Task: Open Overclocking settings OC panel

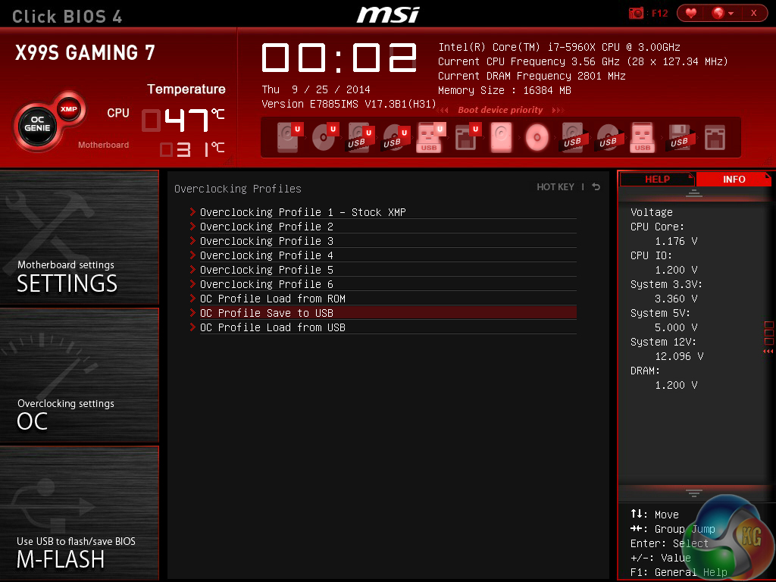Action: click(79, 374)
